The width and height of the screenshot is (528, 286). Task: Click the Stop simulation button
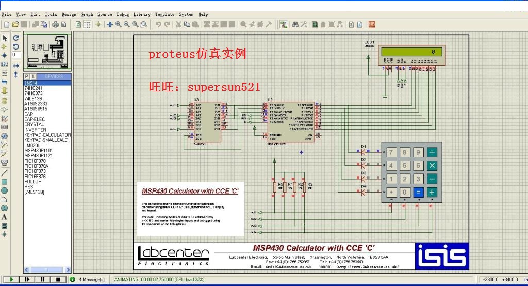coord(58,279)
